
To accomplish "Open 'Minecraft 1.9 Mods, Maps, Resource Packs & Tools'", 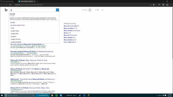I will tap(29, 60).
